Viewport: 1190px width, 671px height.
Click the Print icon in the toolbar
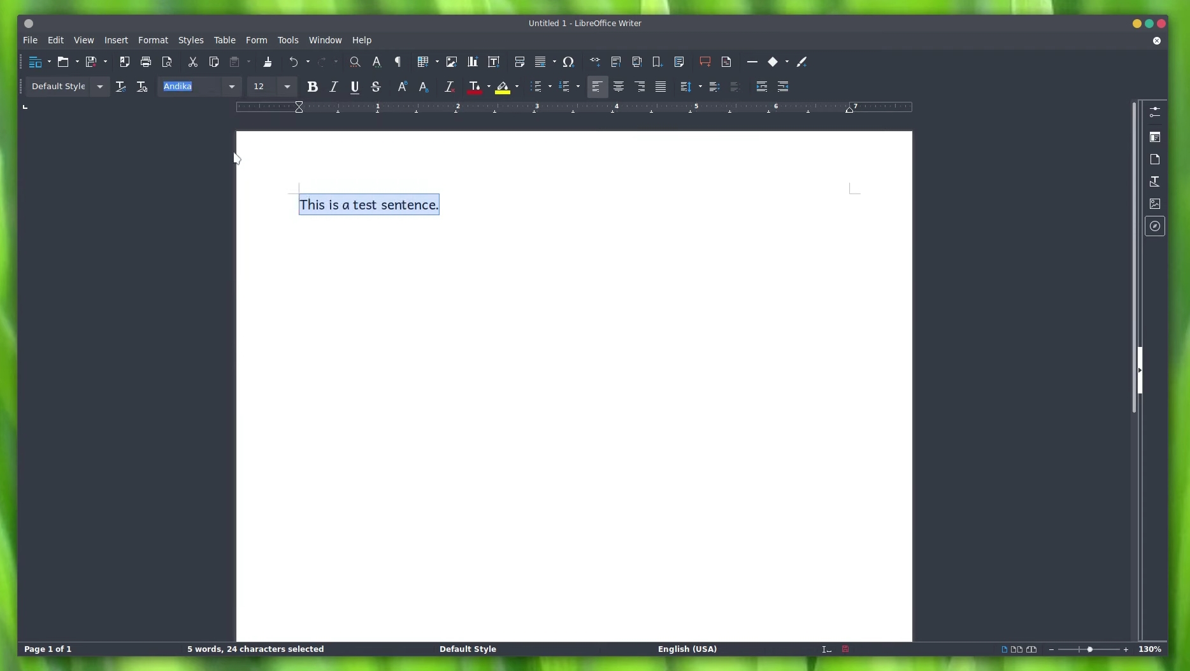146,62
